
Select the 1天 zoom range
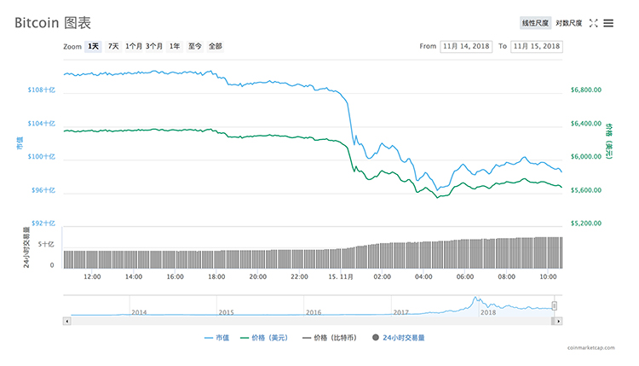click(93, 46)
